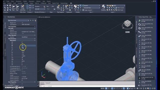Switch to the Express Tools ribbon tab
This screenshot has width=160, height=90.
55,3
